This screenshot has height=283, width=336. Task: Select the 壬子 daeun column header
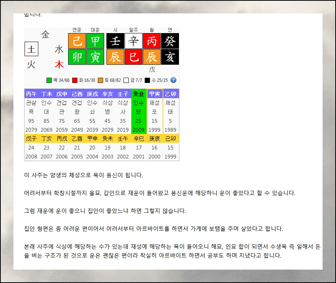(x=123, y=94)
